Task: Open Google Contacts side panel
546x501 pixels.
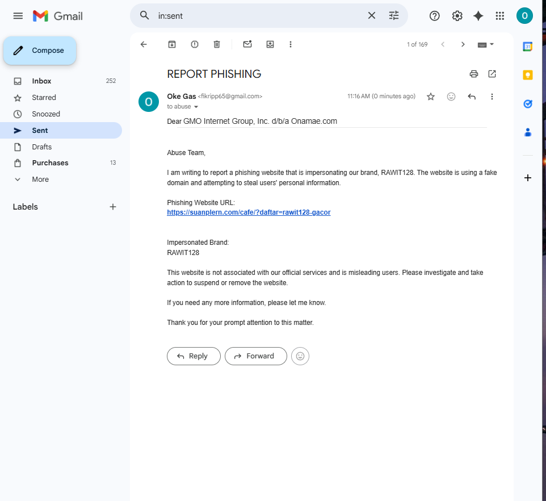Action: pyautogui.click(x=527, y=132)
